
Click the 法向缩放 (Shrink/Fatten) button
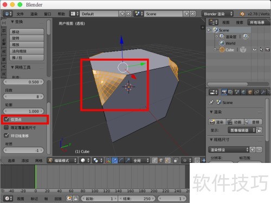27,51
